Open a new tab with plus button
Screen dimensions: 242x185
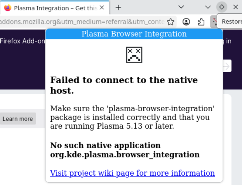[x=118, y=8]
